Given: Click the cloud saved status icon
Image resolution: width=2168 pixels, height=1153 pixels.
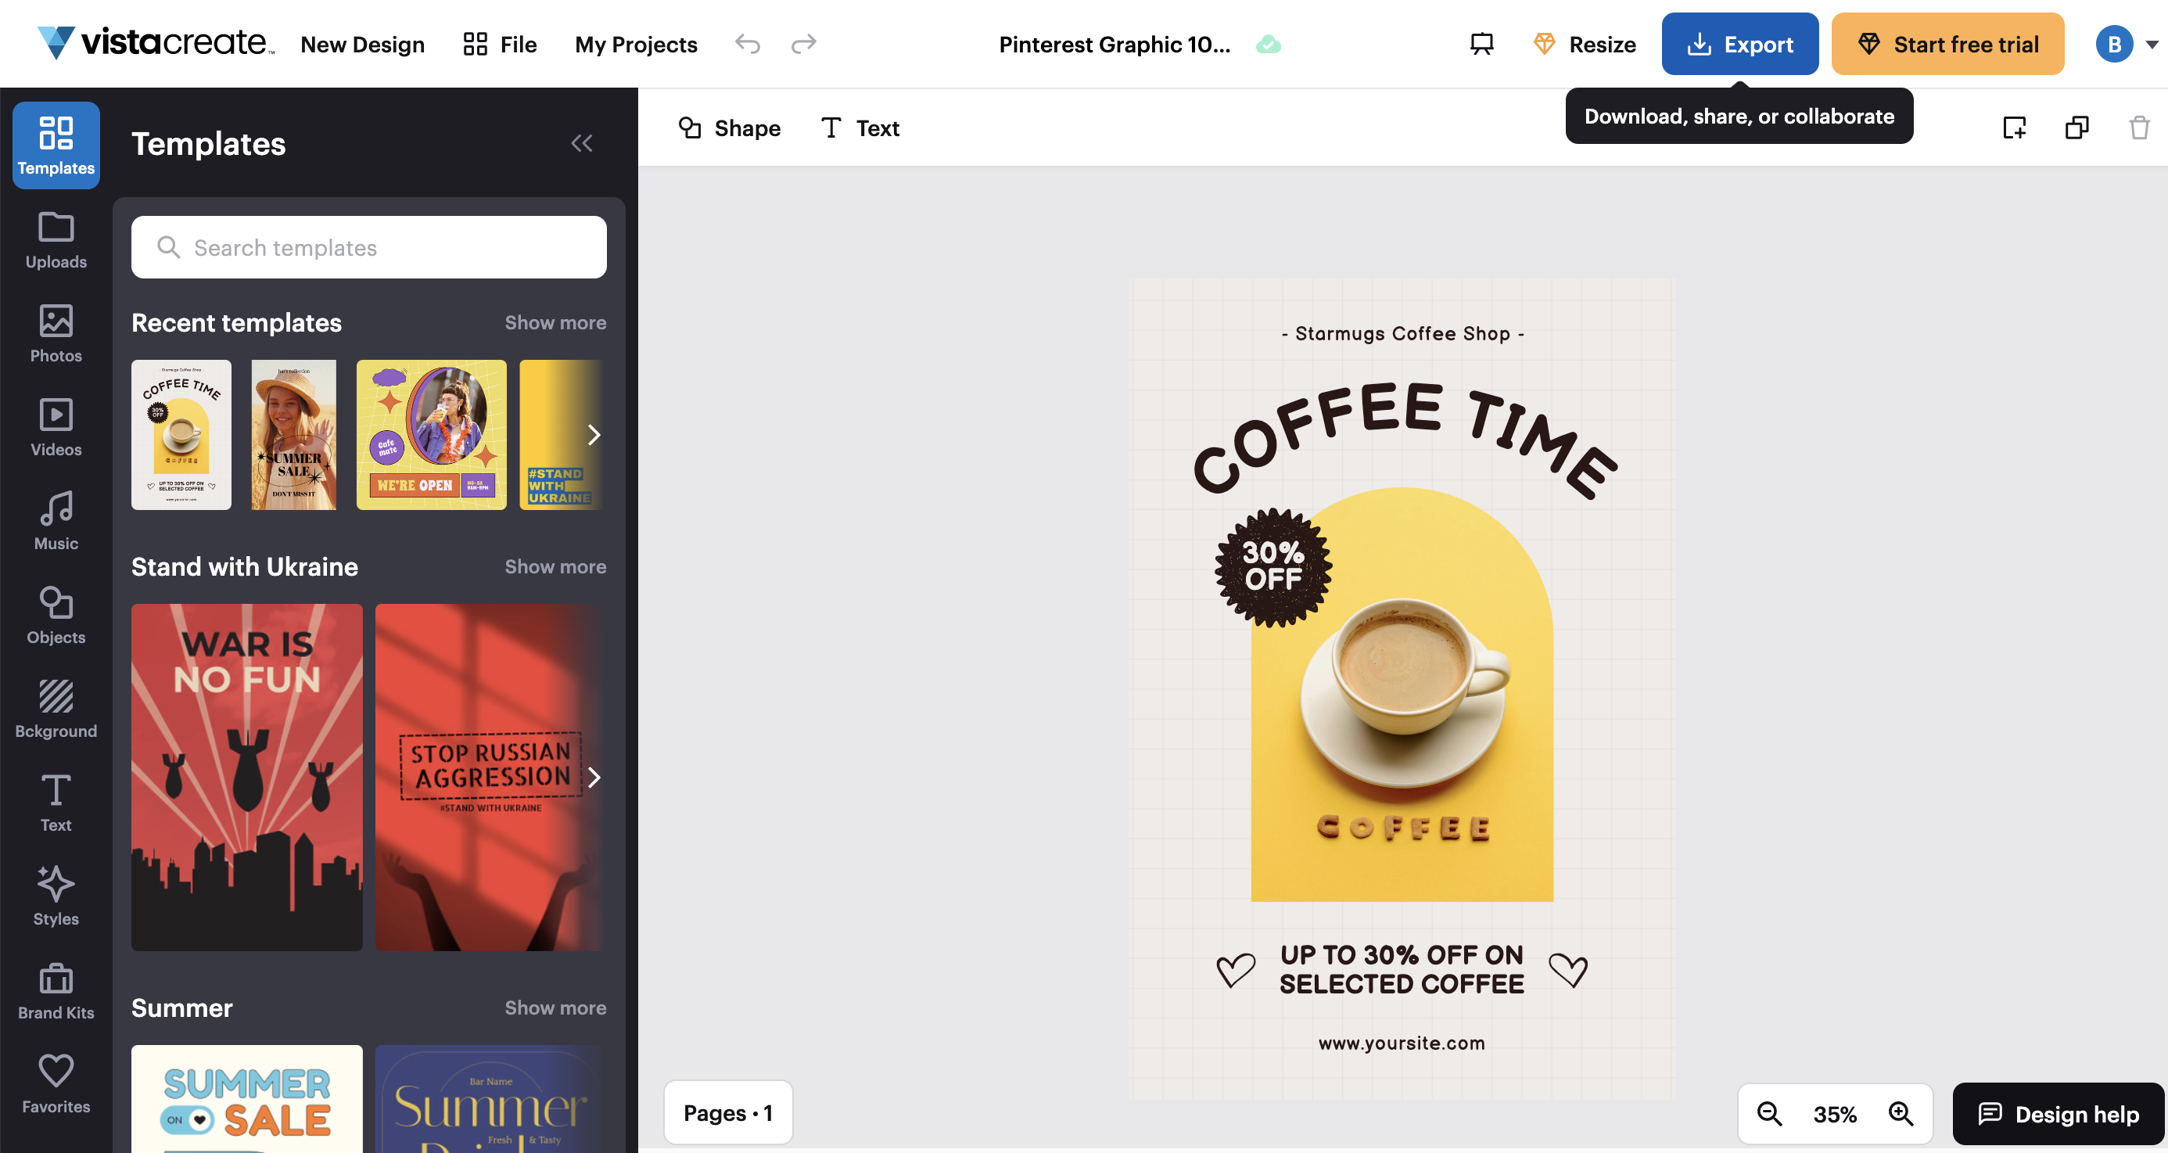Looking at the screenshot, I should pos(1269,45).
